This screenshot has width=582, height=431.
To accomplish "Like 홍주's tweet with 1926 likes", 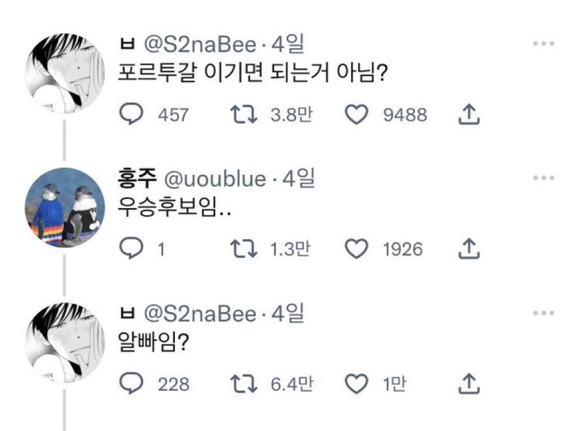I will (x=358, y=249).
